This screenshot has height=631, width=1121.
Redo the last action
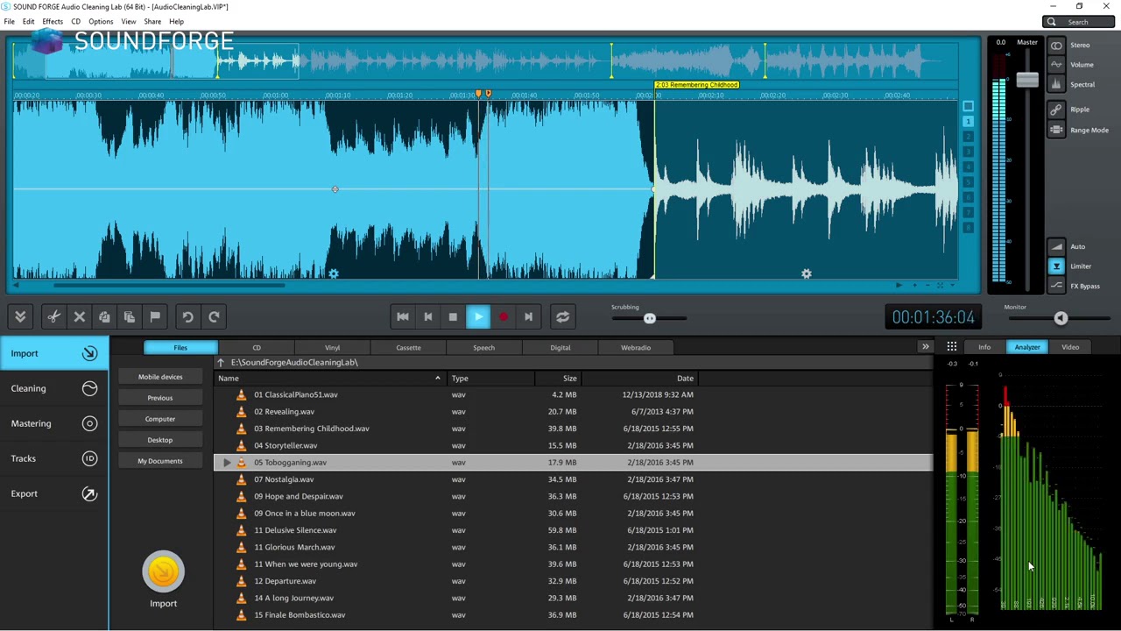[214, 316]
